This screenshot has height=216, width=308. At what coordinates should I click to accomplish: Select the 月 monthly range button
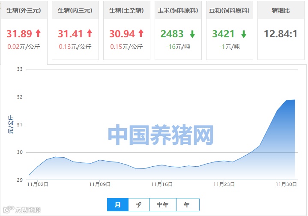[x=118, y=205]
